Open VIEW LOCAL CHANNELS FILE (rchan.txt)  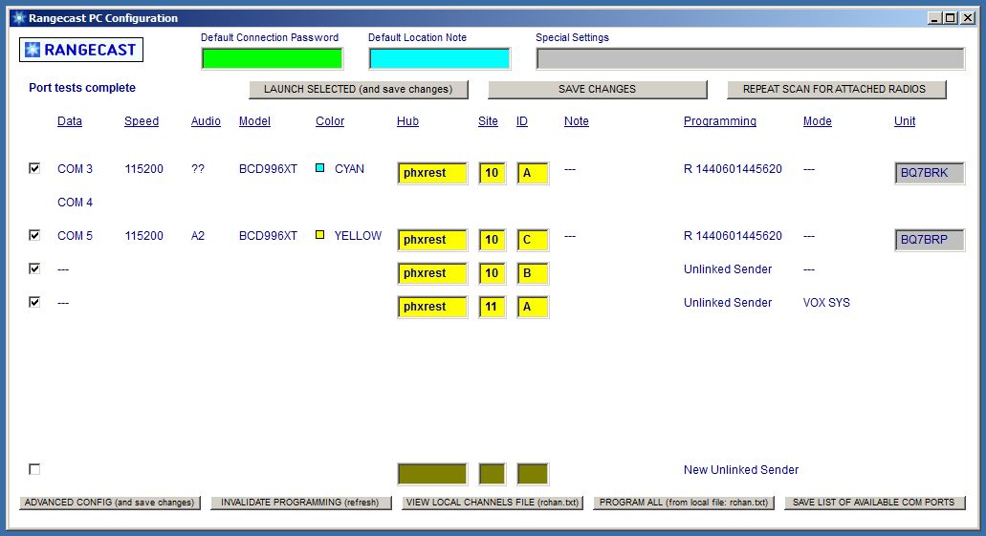point(492,503)
